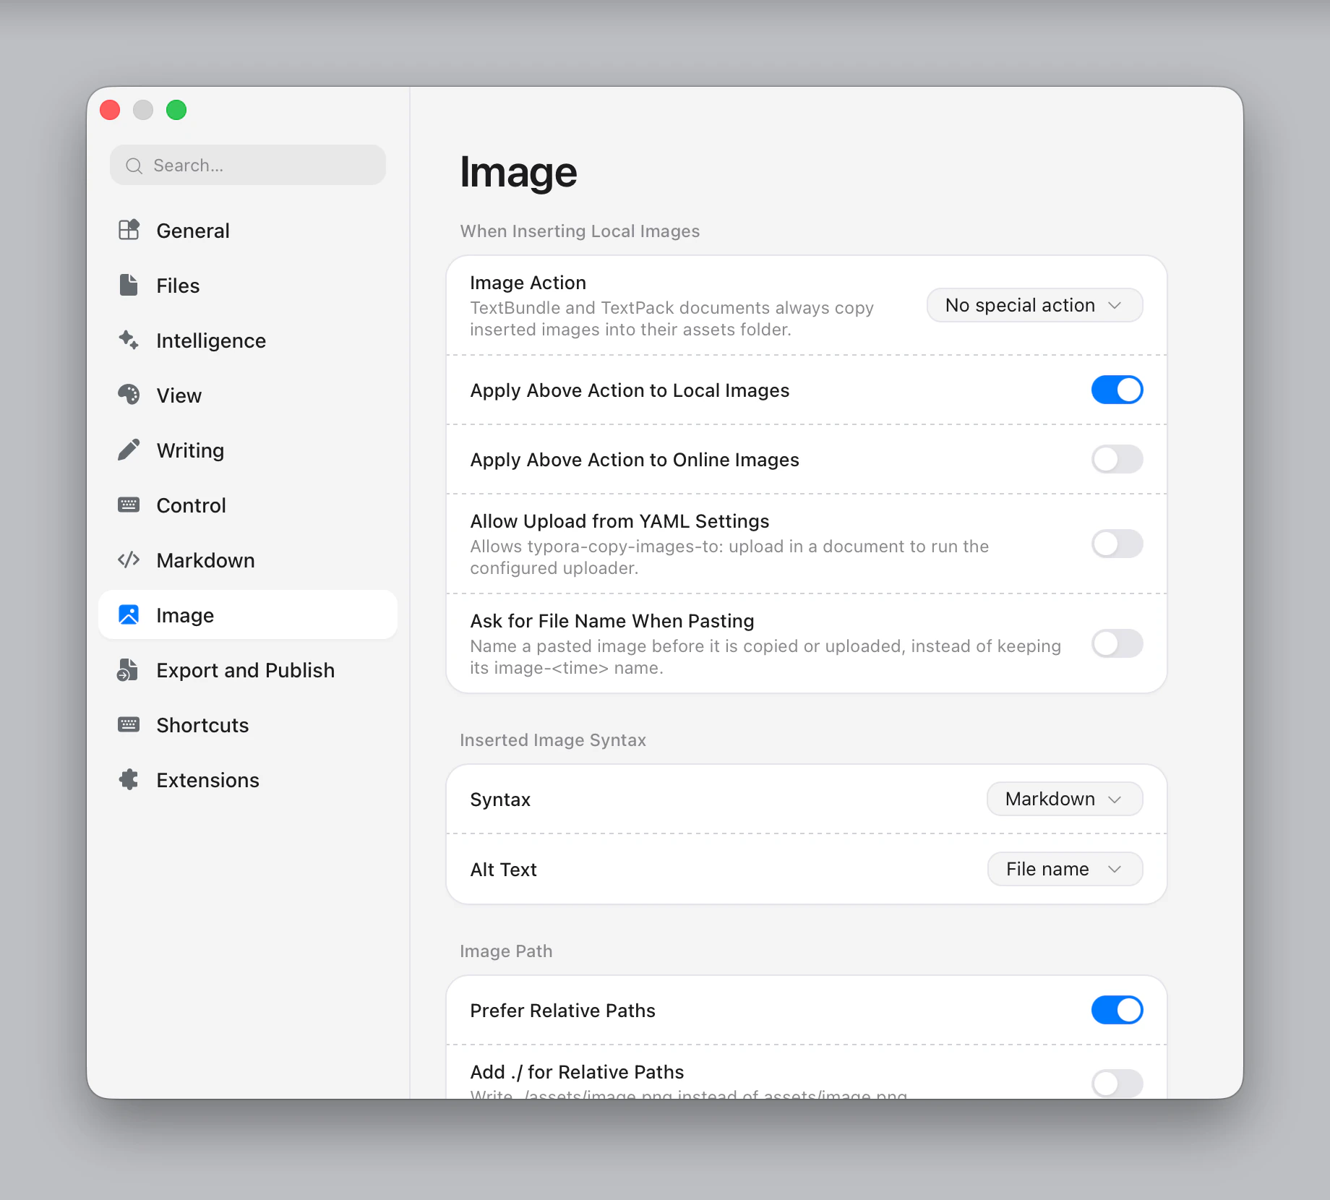The height and width of the screenshot is (1200, 1330).
Task: Focus the Search settings field
Action: [x=248, y=165]
